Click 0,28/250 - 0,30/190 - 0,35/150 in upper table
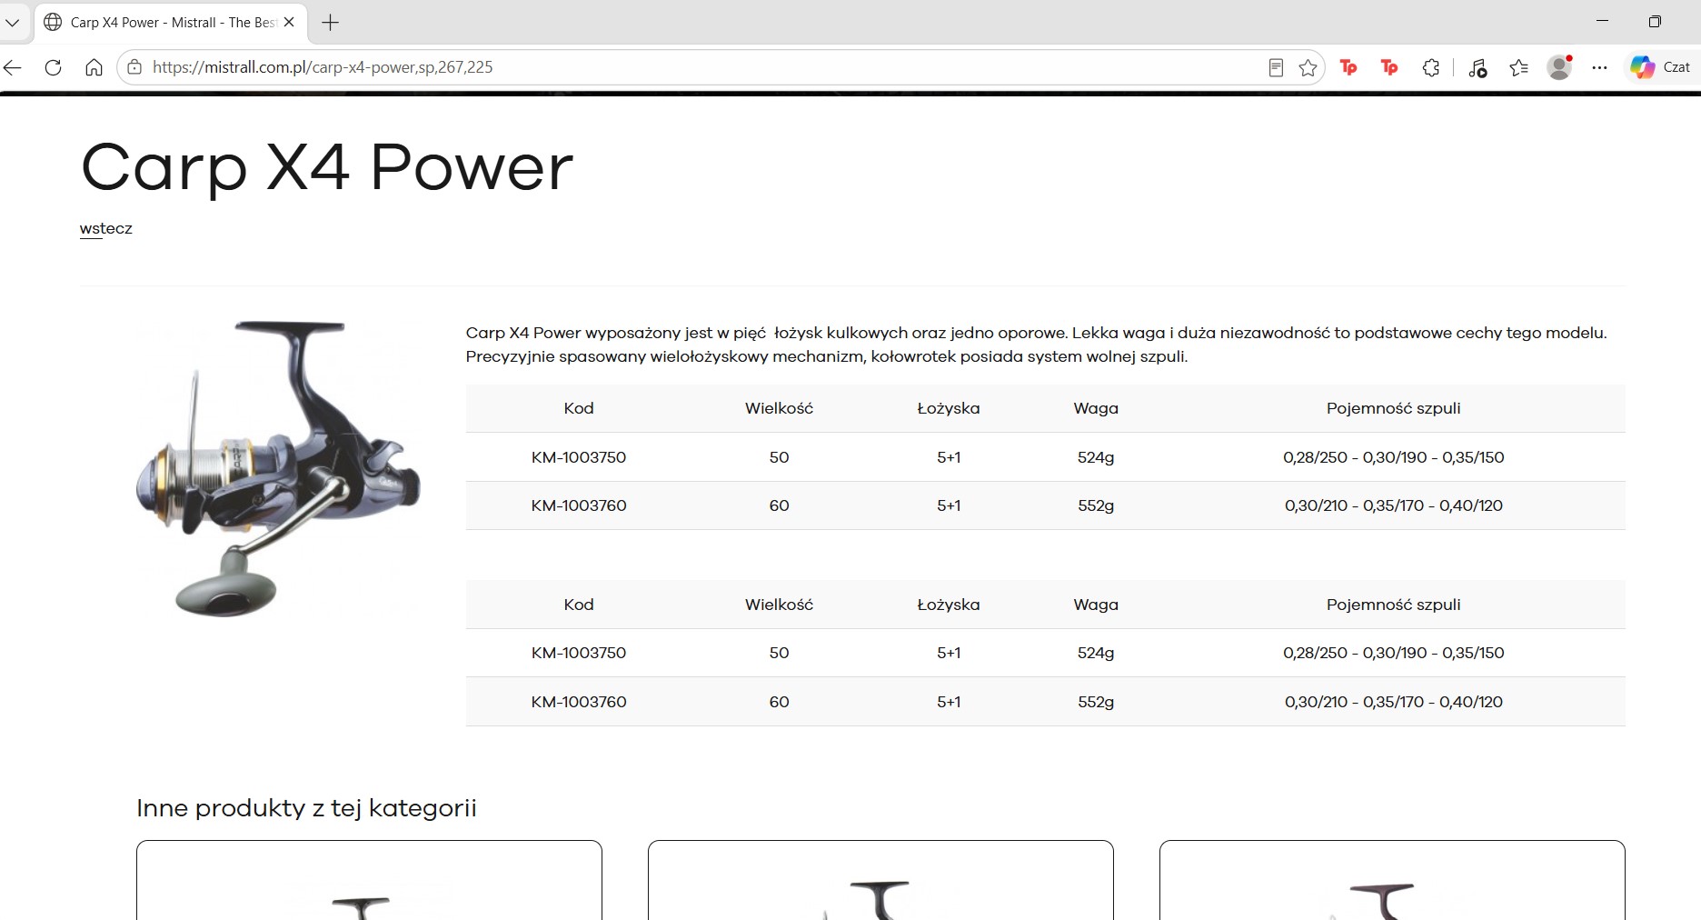This screenshot has width=1701, height=920. (x=1394, y=457)
